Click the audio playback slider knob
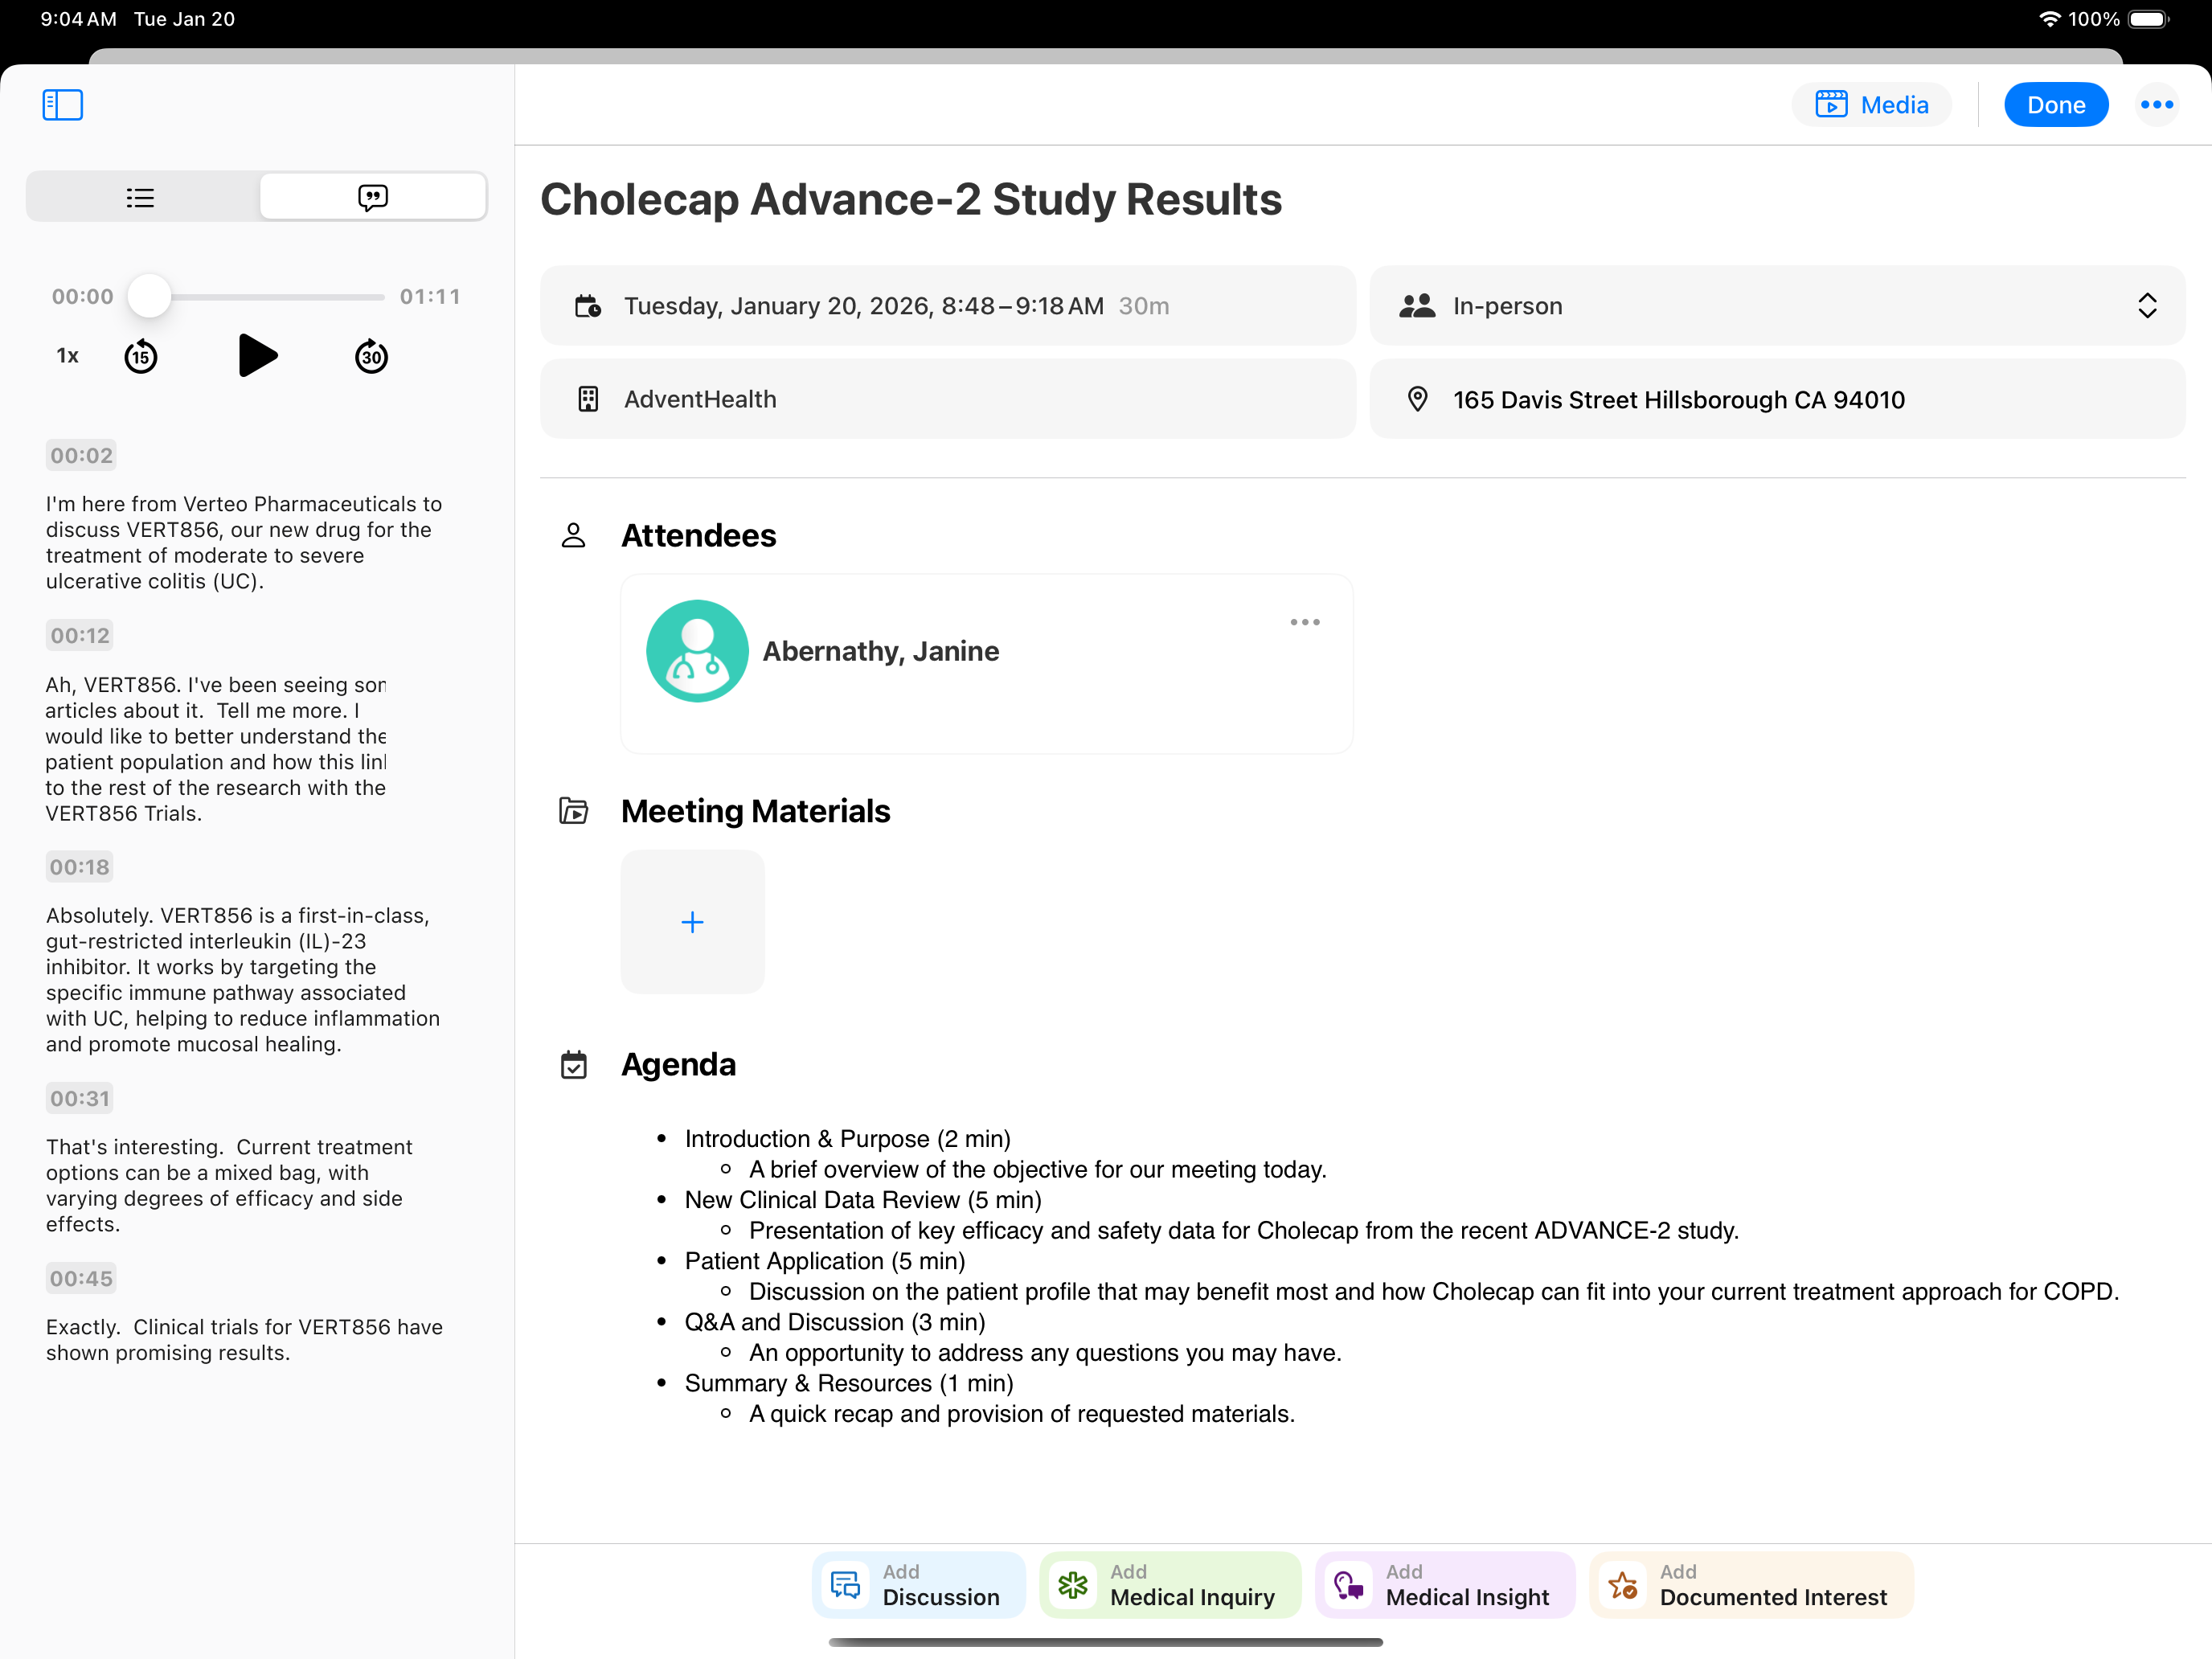The image size is (2212, 1659). (x=149, y=297)
